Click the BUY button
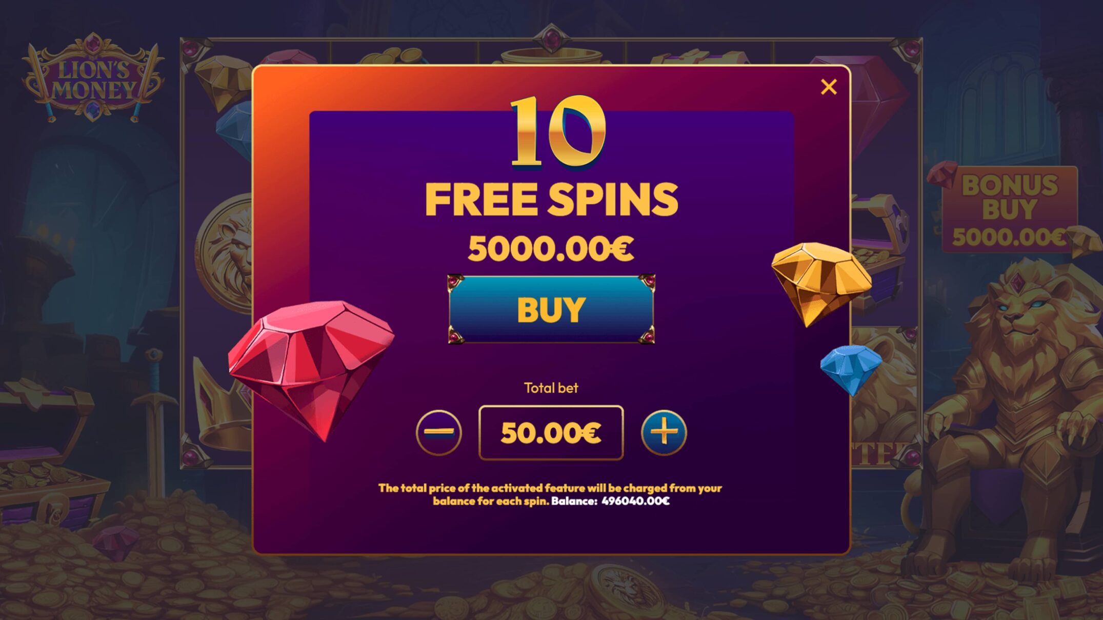 (551, 309)
